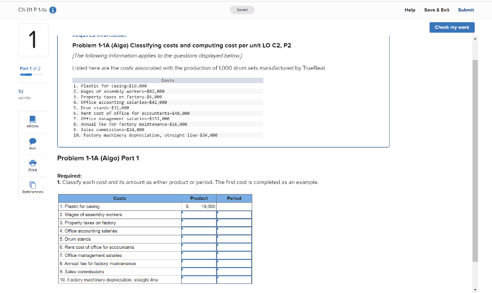The width and height of the screenshot is (492, 293).
Task: Click Product cell for Rent cost of office
Action: click(x=199, y=247)
